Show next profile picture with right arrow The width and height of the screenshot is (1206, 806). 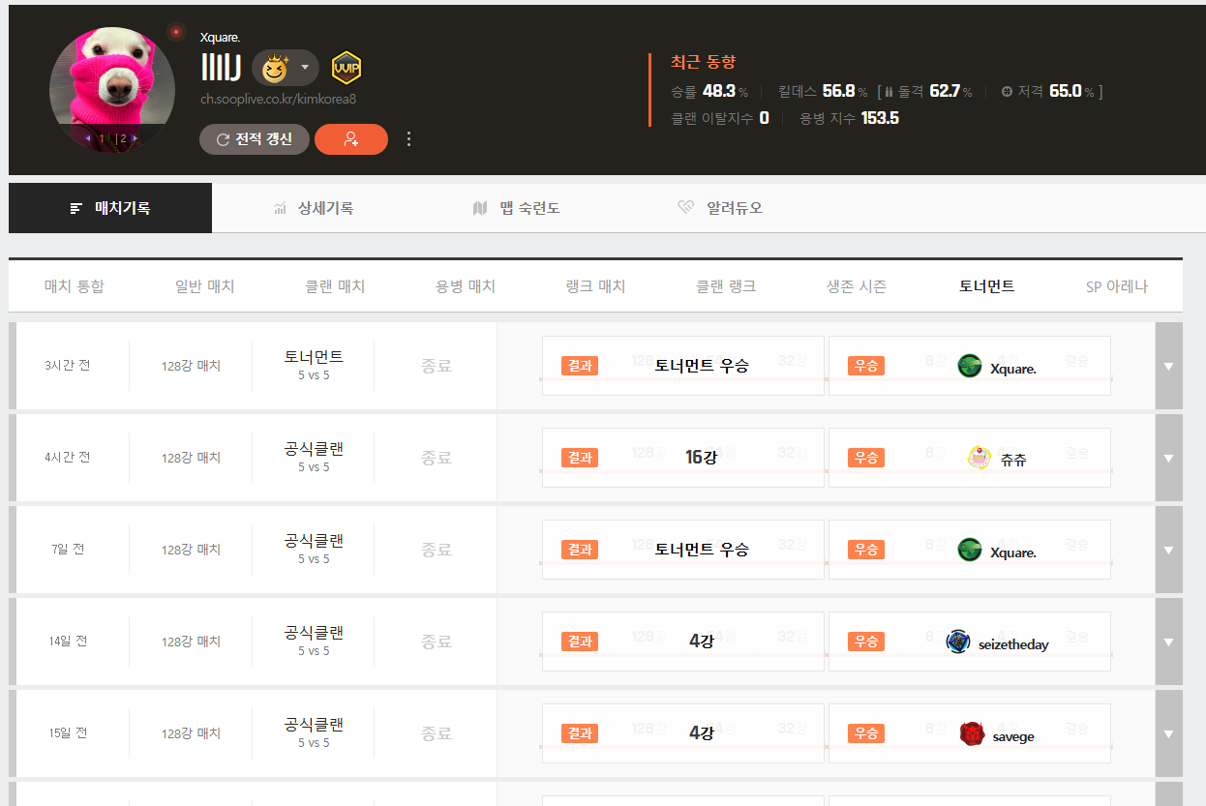pos(135,138)
